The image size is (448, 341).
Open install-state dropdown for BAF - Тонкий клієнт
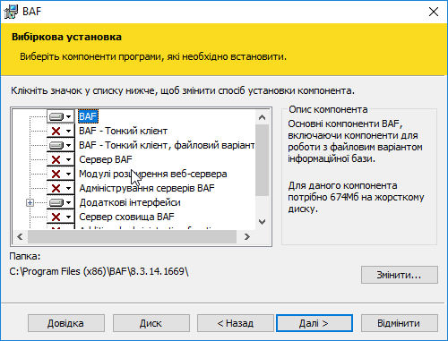click(x=61, y=131)
